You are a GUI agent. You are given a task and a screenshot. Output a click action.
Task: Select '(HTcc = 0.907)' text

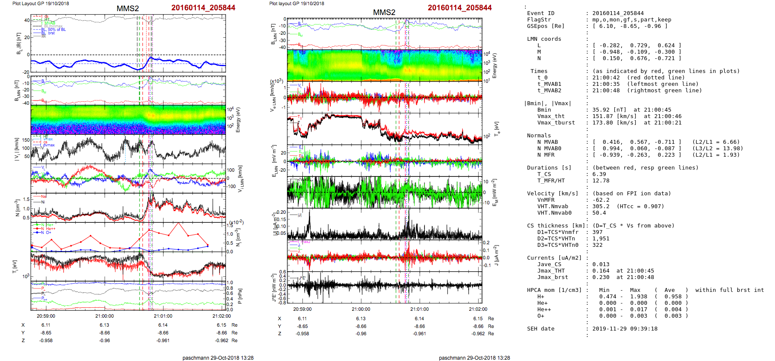tap(641, 206)
